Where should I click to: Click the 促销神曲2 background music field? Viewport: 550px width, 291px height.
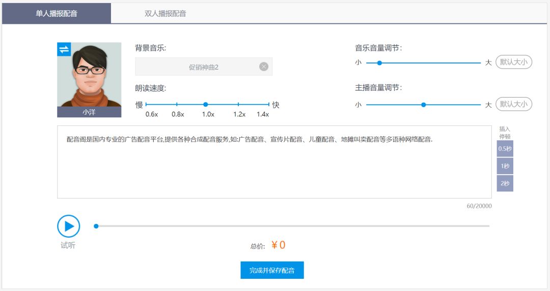pos(204,67)
